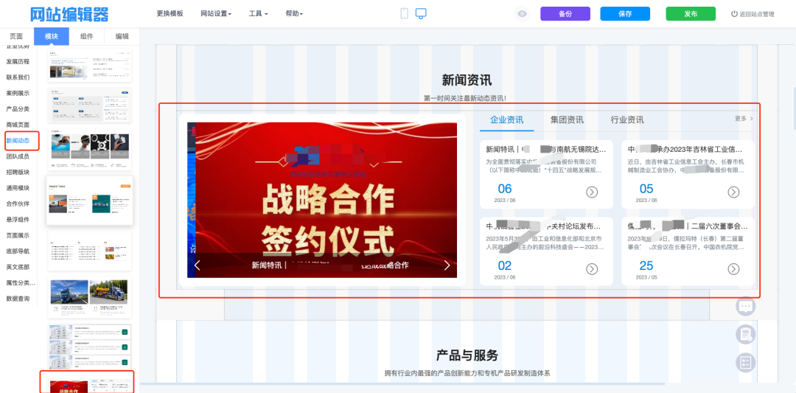Open the floating chat bubble icon
This screenshot has height=393, width=796.
pyautogui.click(x=746, y=306)
